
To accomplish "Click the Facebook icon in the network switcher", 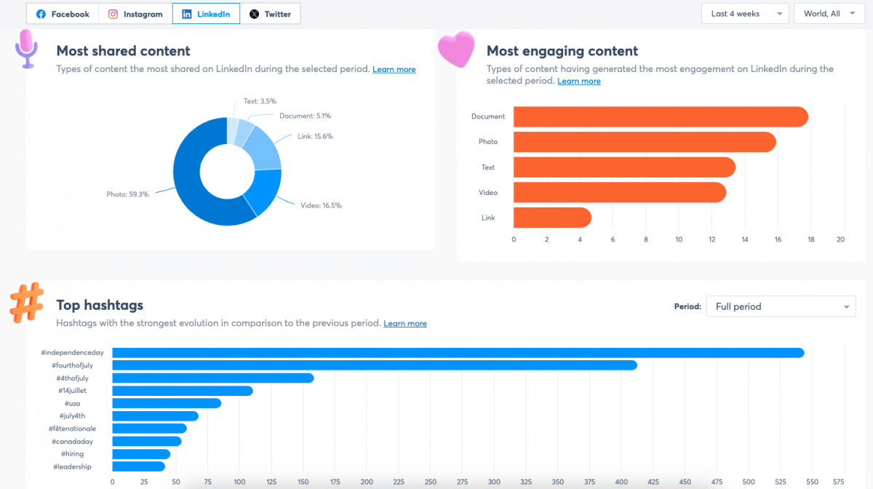I will (42, 13).
